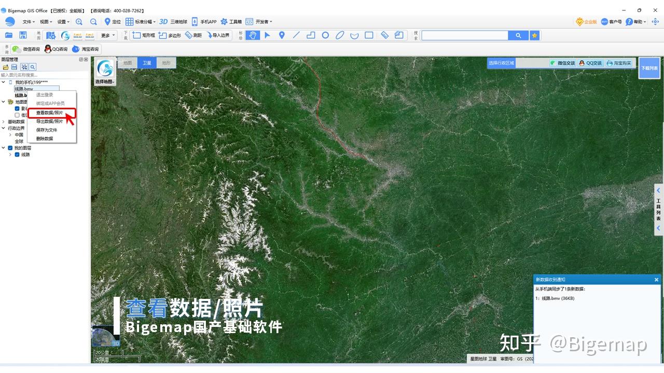This screenshot has width=664, height=373.
Task: Select the pan hand tool
Action: pyautogui.click(x=253, y=35)
